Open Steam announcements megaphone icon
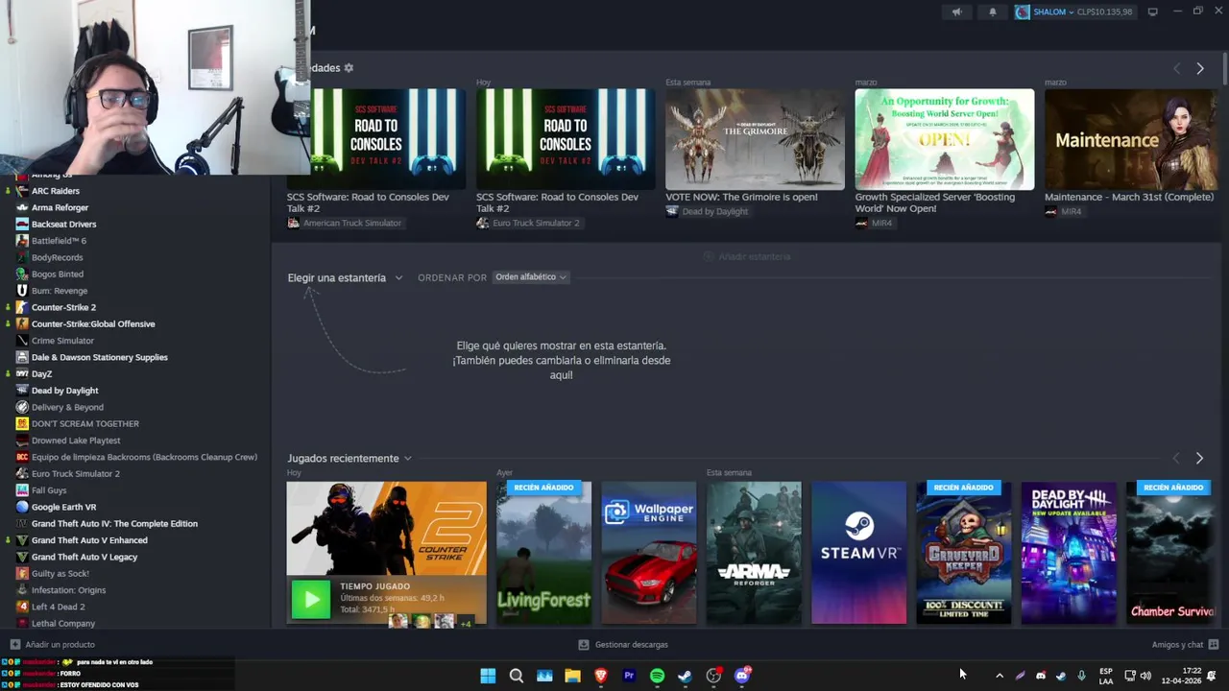The height and width of the screenshot is (691, 1229). click(x=956, y=12)
